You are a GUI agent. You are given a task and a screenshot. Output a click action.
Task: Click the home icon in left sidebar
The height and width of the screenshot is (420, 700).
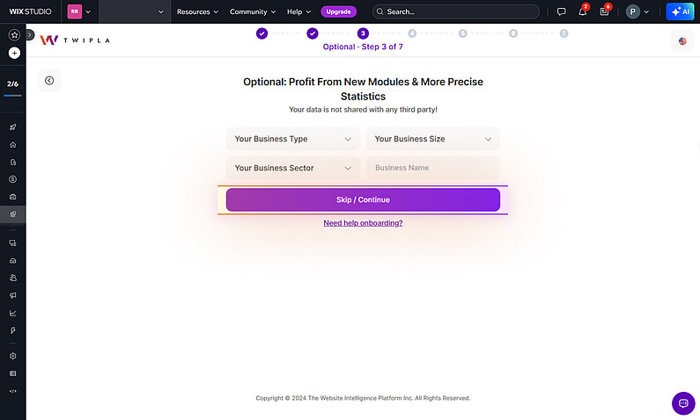pyautogui.click(x=13, y=145)
